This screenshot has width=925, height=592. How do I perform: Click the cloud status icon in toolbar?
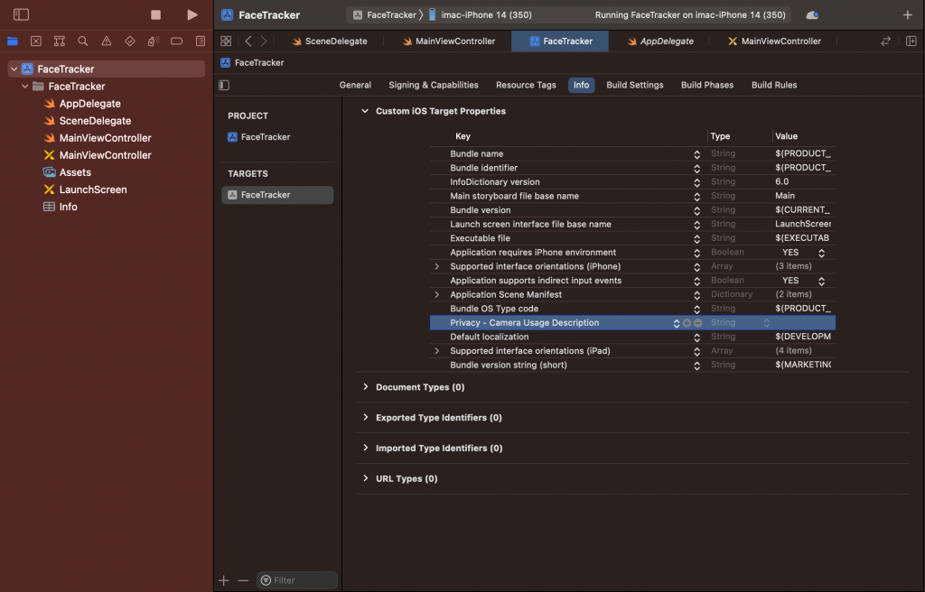[x=812, y=15]
